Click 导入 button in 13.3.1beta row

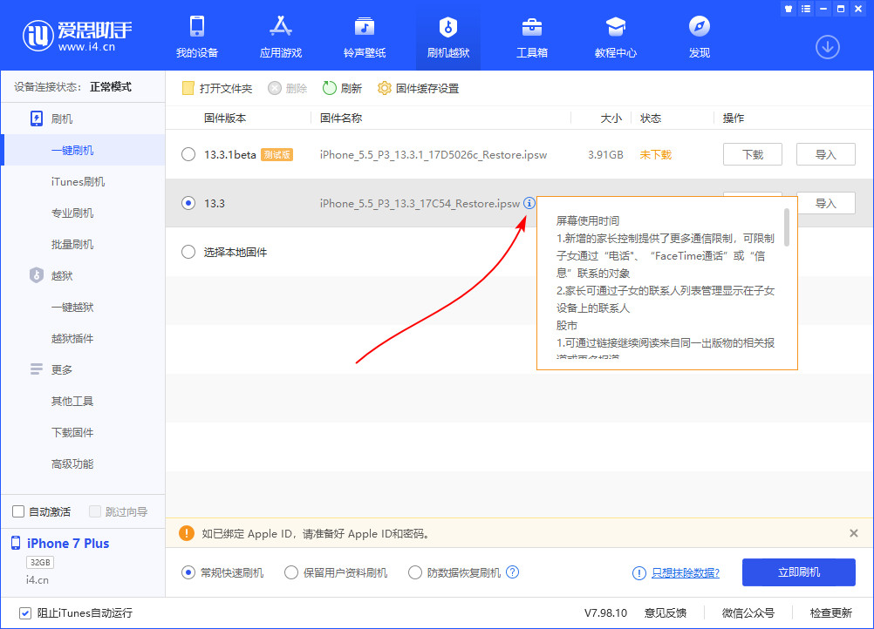pyautogui.click(x=825, y=154)
